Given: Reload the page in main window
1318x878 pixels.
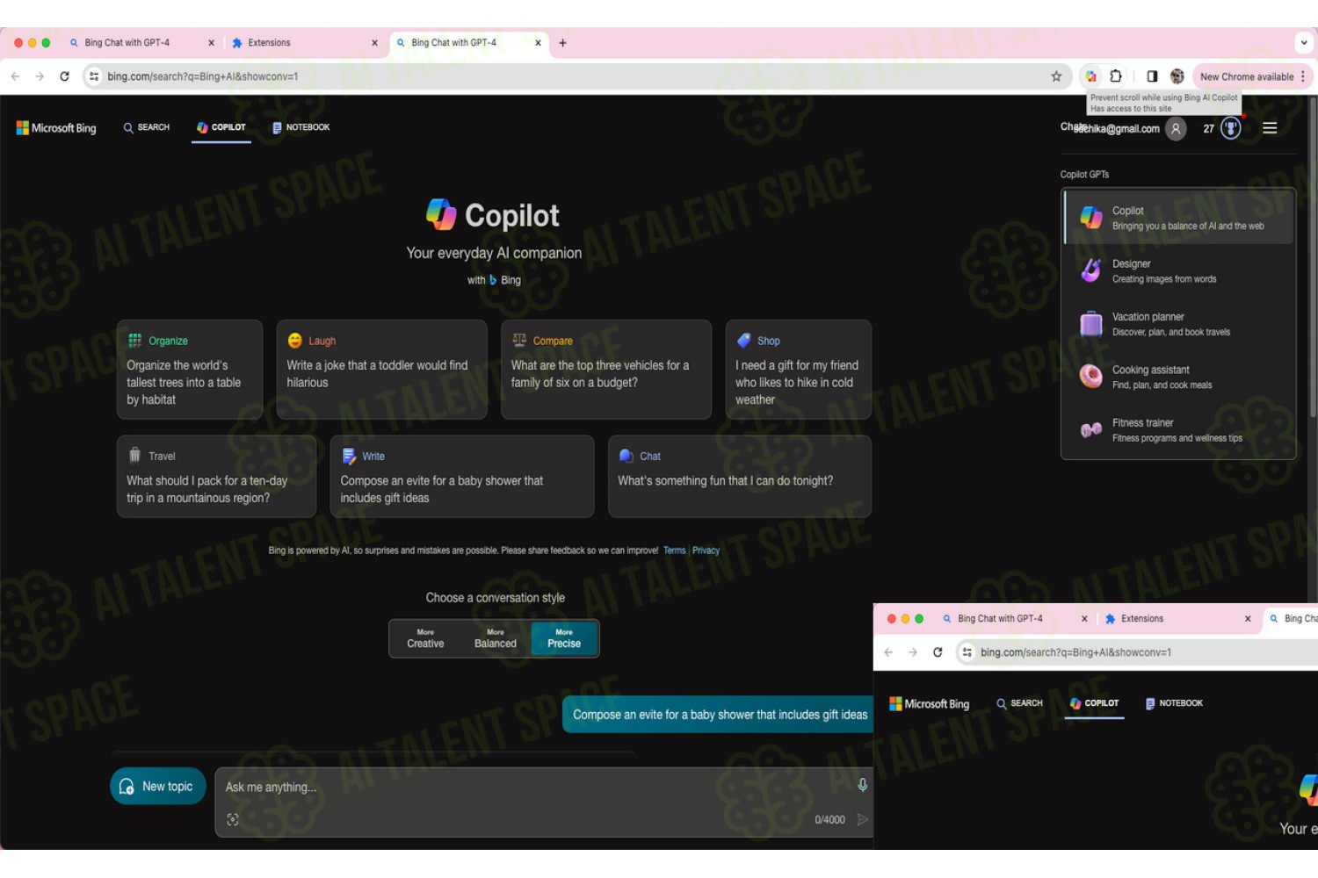Looking at the screenshot, I should click(x=64, y=76).
